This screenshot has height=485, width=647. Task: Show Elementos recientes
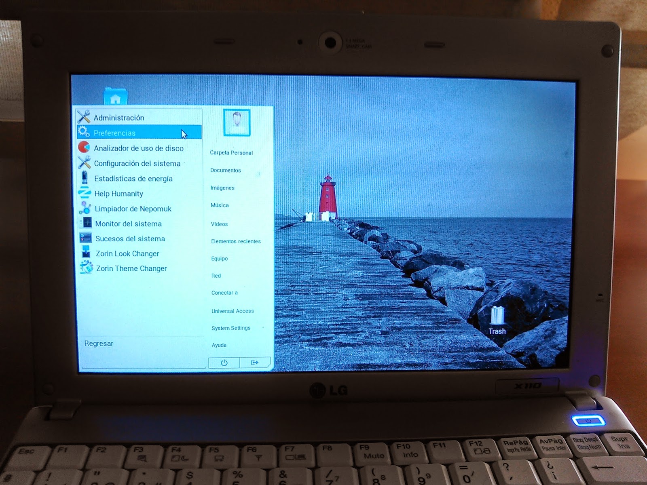[x=236, y=241]
